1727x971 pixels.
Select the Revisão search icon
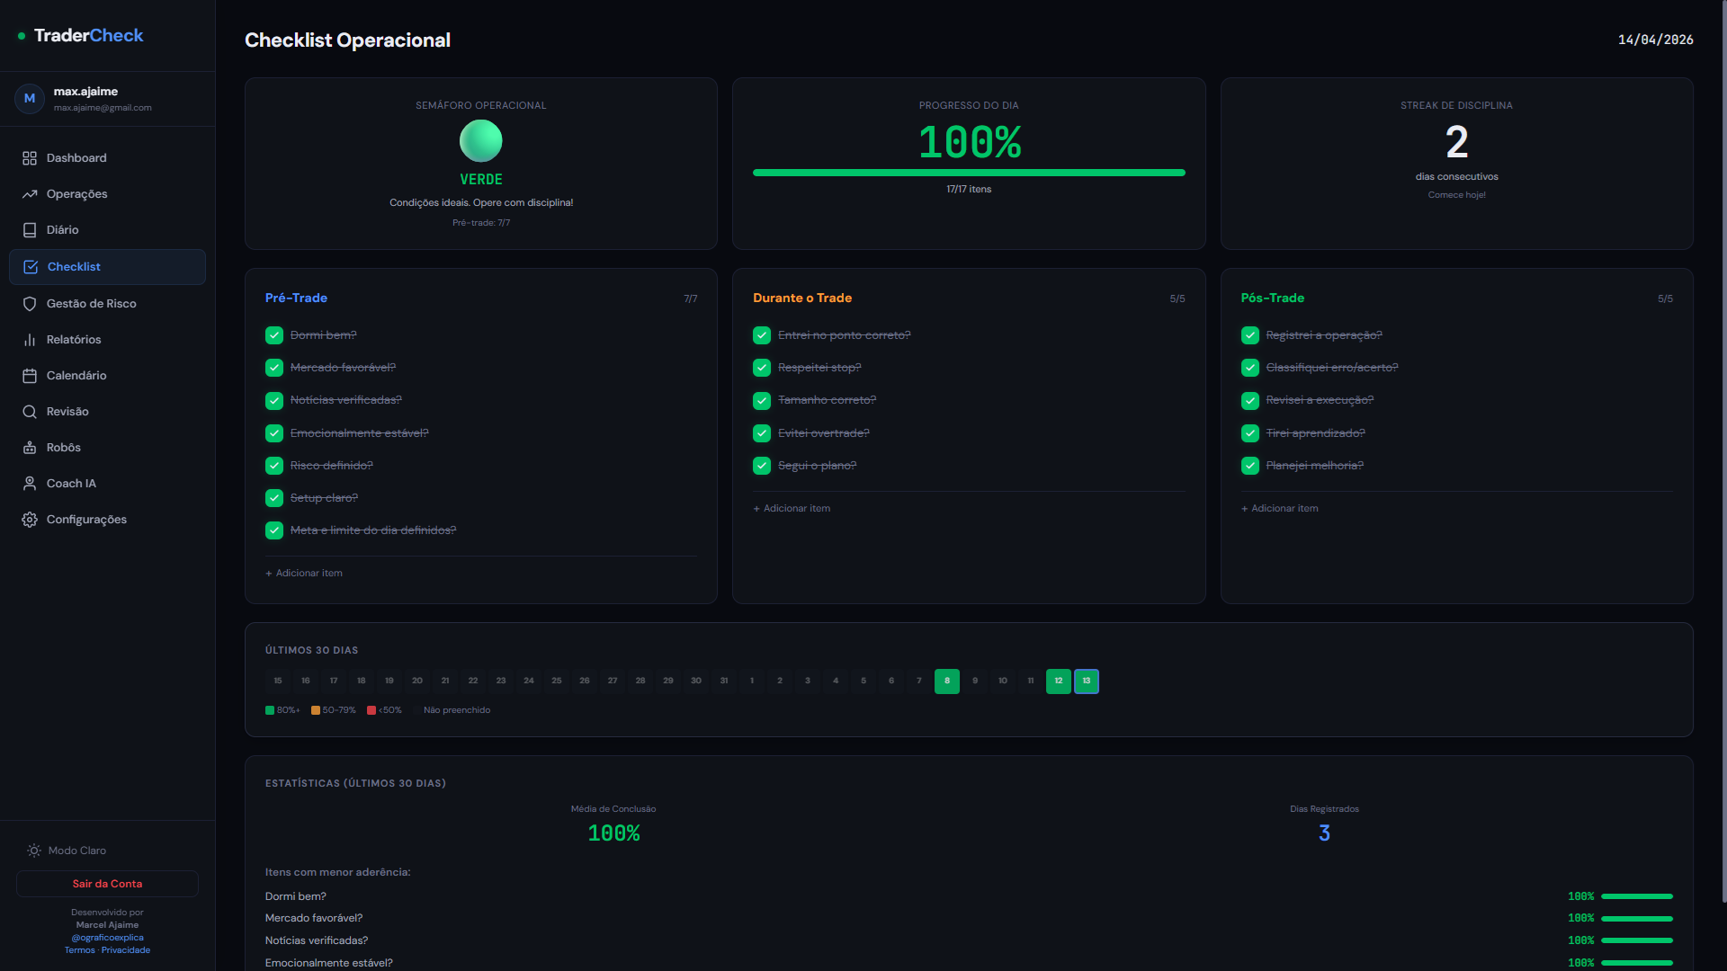pos(30,411)
